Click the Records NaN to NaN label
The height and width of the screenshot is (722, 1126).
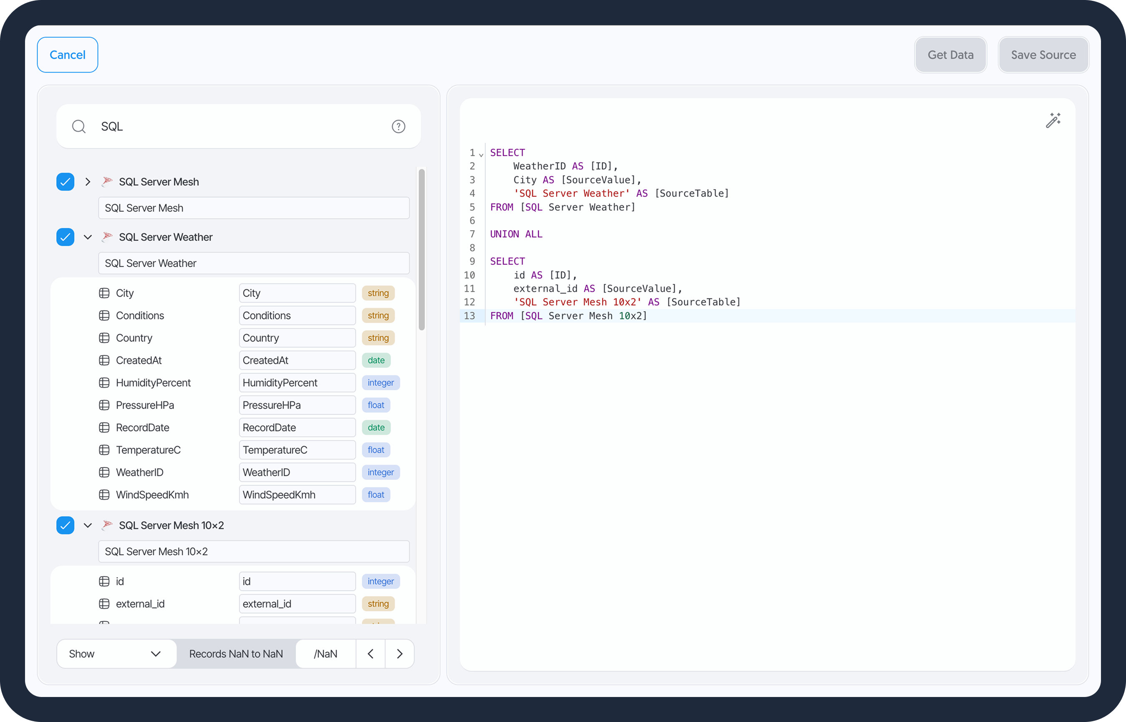click(236, 654)
